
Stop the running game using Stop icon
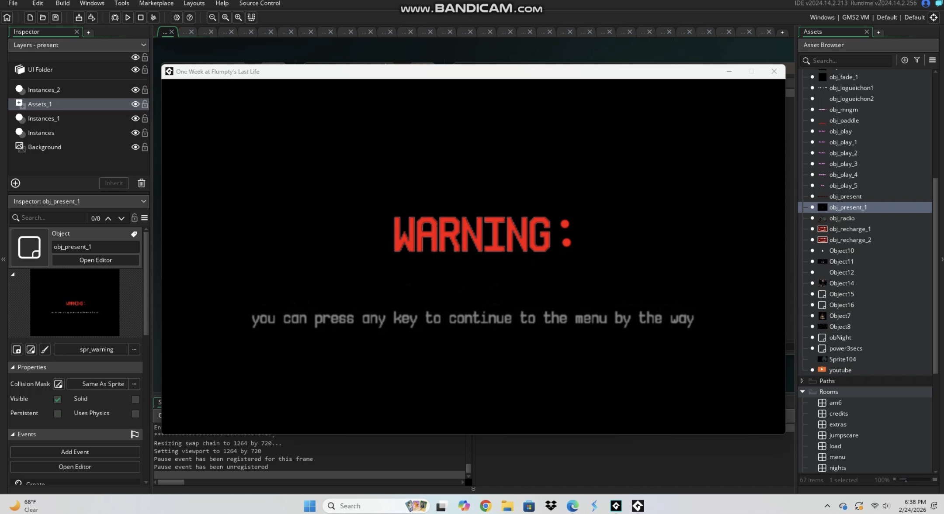tap(141, 17)
